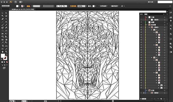Select the Paintbrush tool

tap(3, 25)
